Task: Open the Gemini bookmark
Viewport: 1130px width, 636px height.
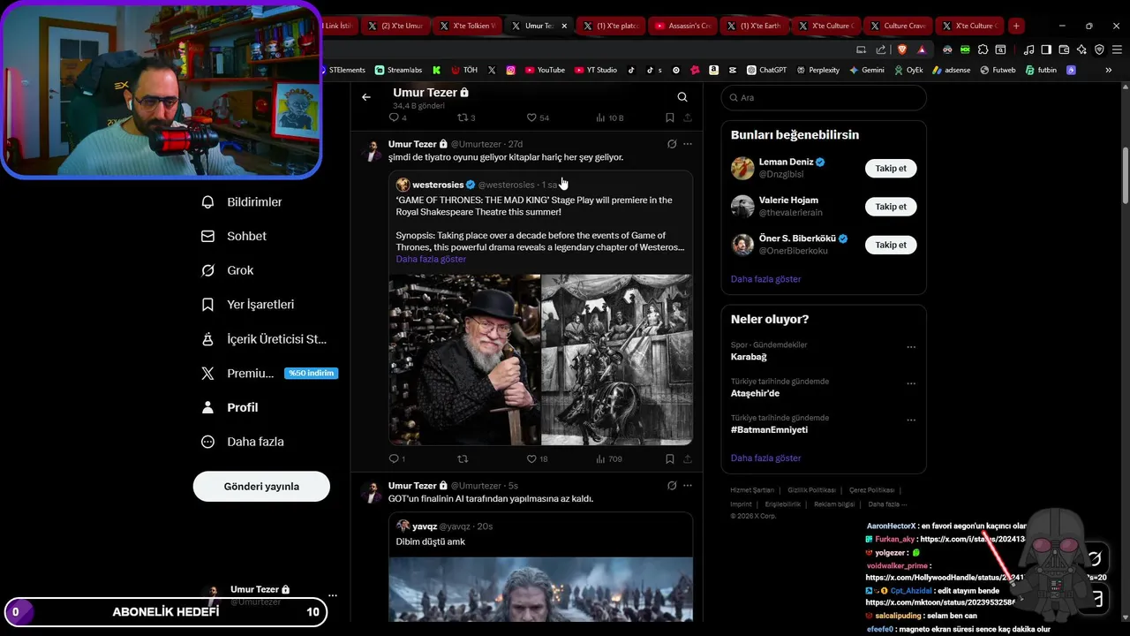Action: pyautogui.click(x=867, y=70)
